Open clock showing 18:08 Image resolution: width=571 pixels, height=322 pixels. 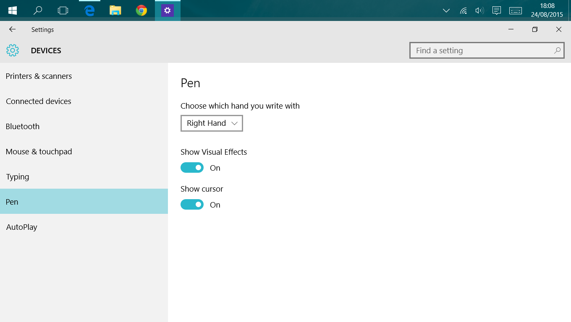click(547, 10)
